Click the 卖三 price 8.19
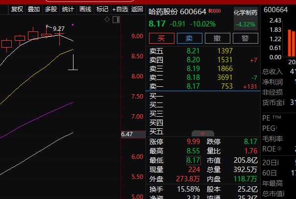This screenshot has width=296, height=199. [x=193, y=69]
